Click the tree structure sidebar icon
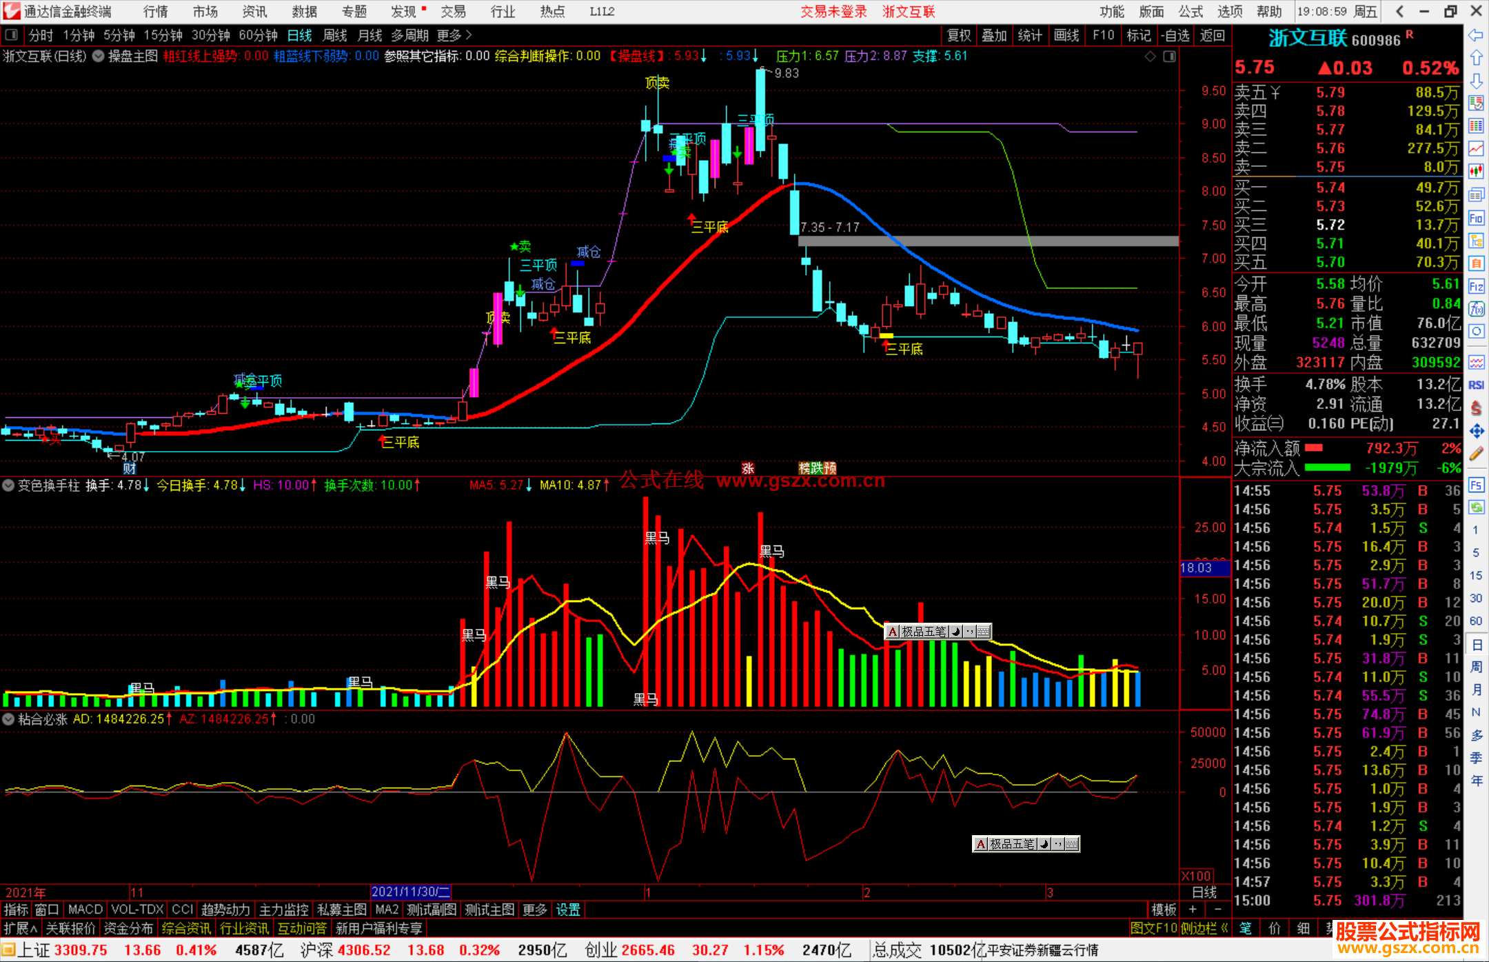 point(1476,241)
